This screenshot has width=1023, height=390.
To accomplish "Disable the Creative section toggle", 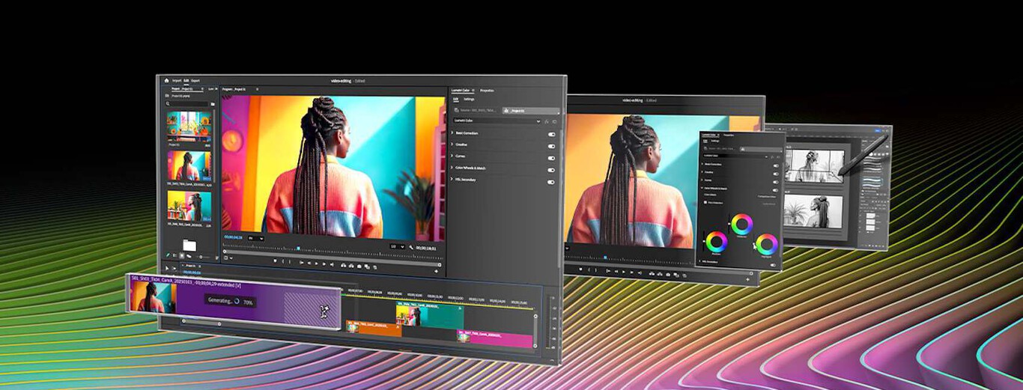I will click(x=551, y=146).
